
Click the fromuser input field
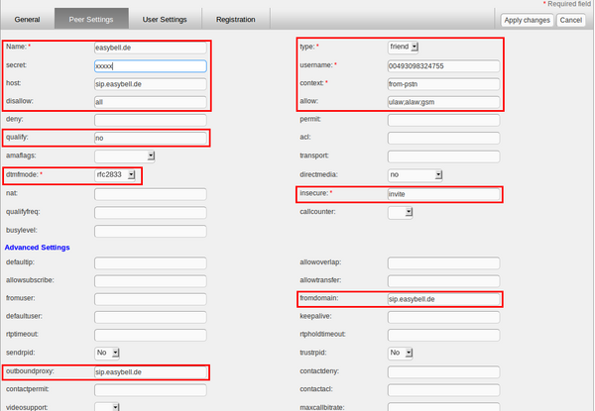click(151, 299)
